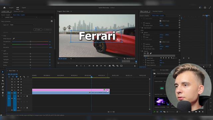Click the Auto button in Basic Correction
This screenshot has height=120, width=213.
click(38, 30)
